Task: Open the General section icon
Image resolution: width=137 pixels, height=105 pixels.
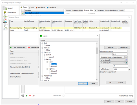Action: pos(5,8)
